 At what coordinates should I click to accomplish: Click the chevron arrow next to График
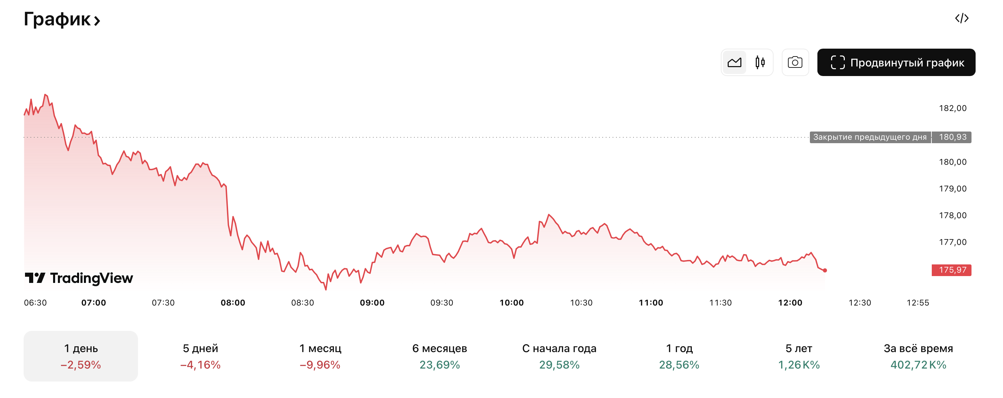click(97, 21)
